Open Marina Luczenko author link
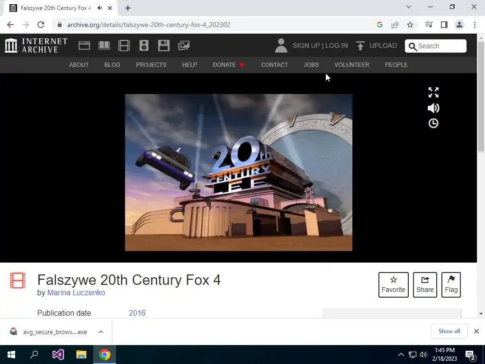This screenshot has height=364, width=485. (x=76, y=292)
